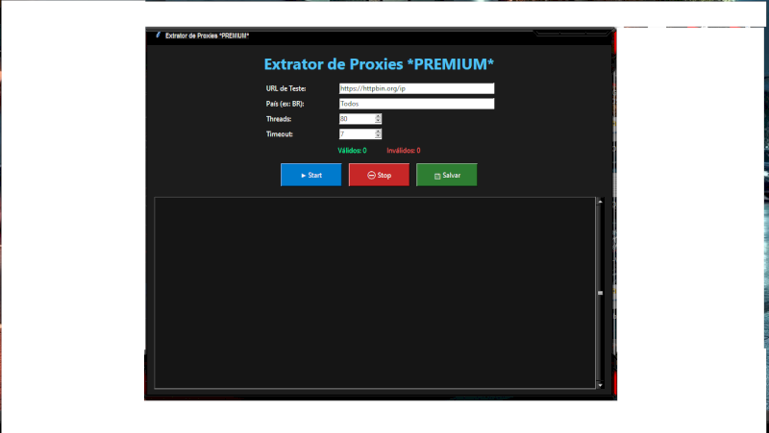Increase Timeout with the up arrow

click(x=378, y=132)
